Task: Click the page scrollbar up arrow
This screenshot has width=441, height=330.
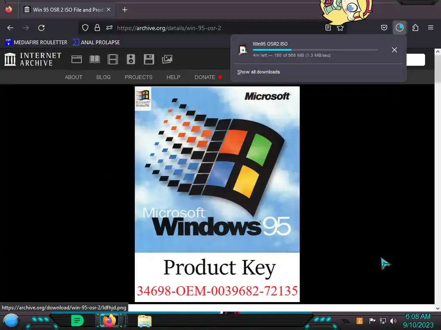Action: [438, 52]
